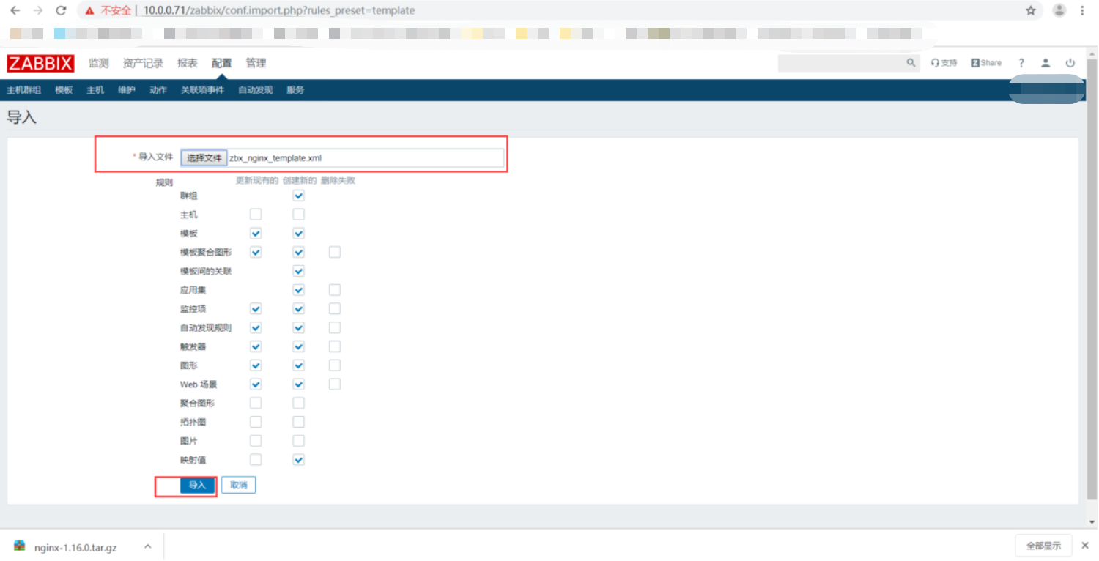Click the 导入 import button

197,486
